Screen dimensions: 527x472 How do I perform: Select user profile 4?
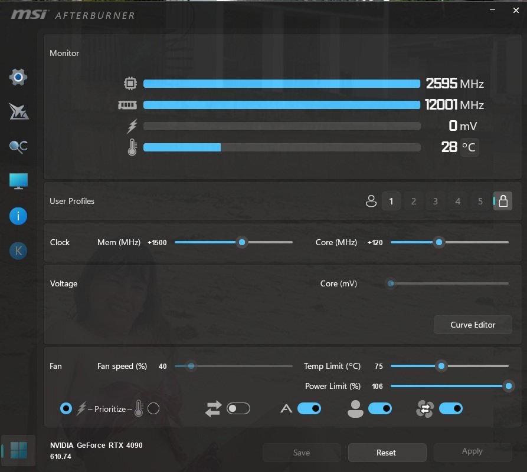[458, 201]
